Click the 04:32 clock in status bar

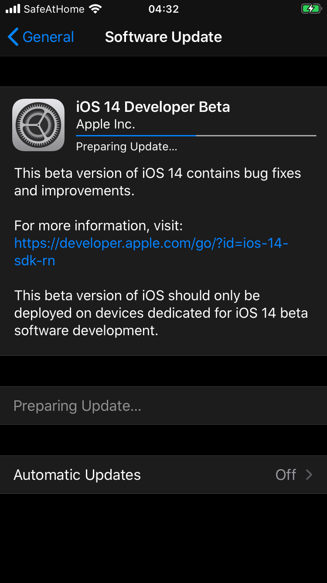[x=163, y=9]
